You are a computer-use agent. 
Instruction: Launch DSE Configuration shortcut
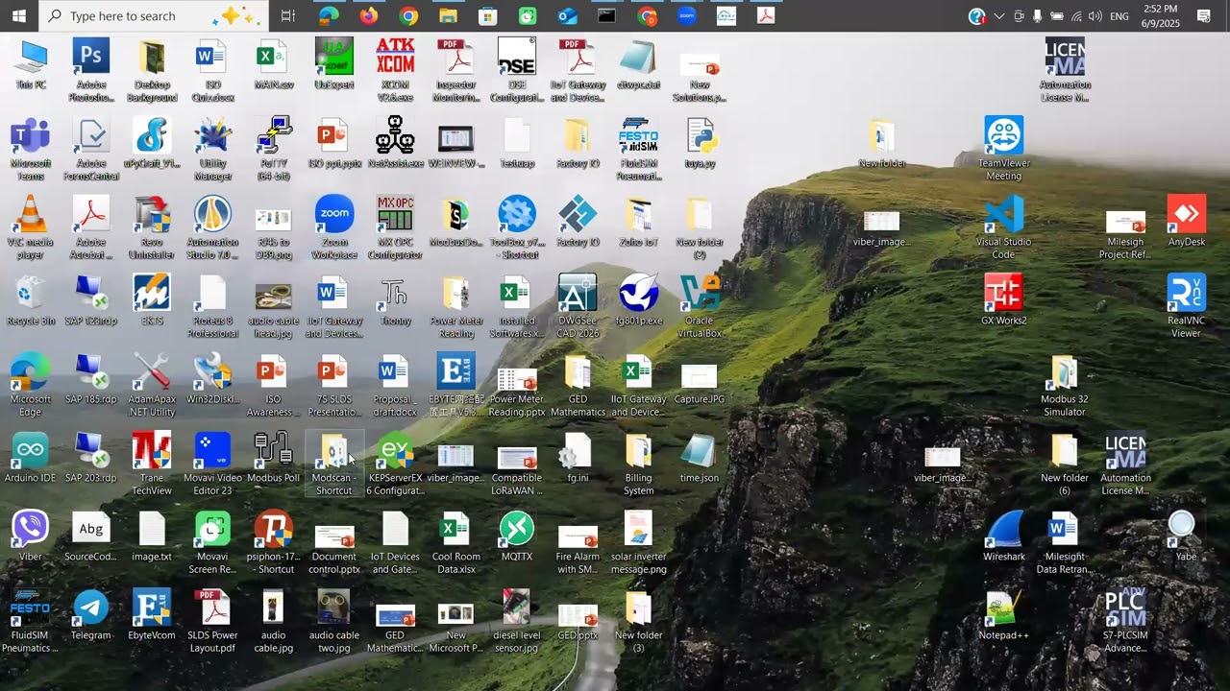(517, 70)
